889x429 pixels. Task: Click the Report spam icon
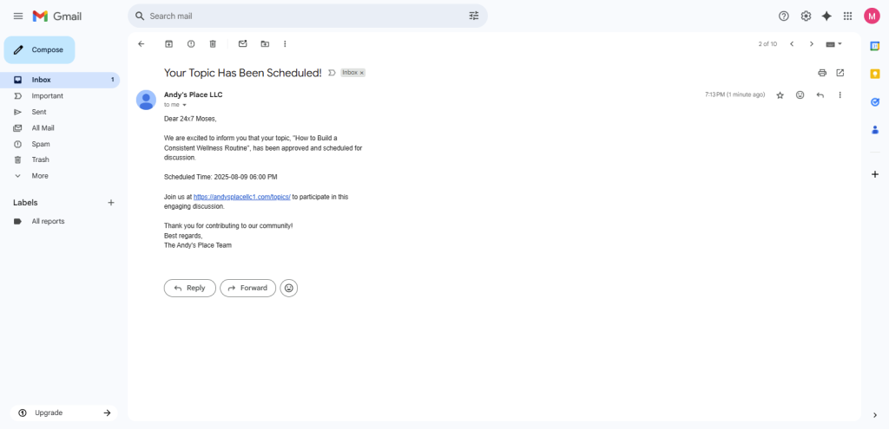coord(191,44)
